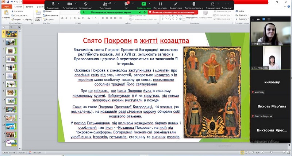
Task: Select slide 10 thumbnail
Action: [11, 101]
